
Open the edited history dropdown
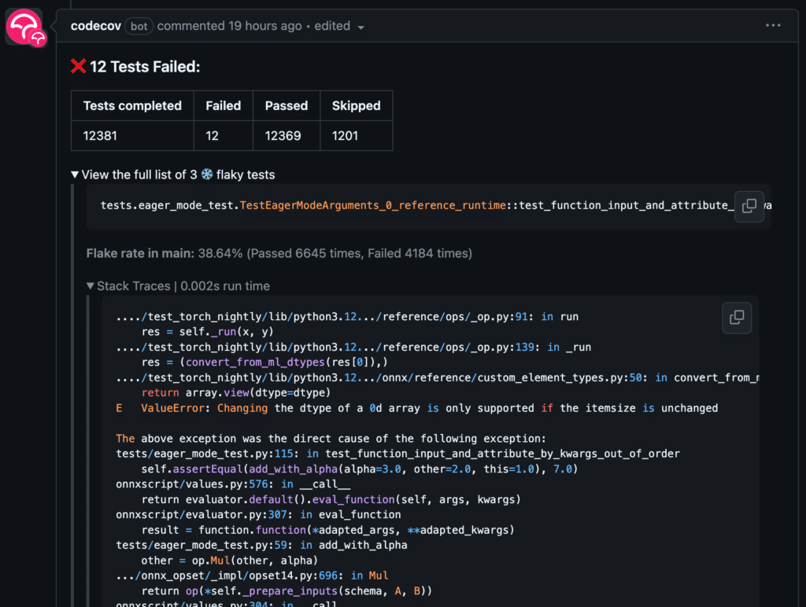click(x=360, y=26)
